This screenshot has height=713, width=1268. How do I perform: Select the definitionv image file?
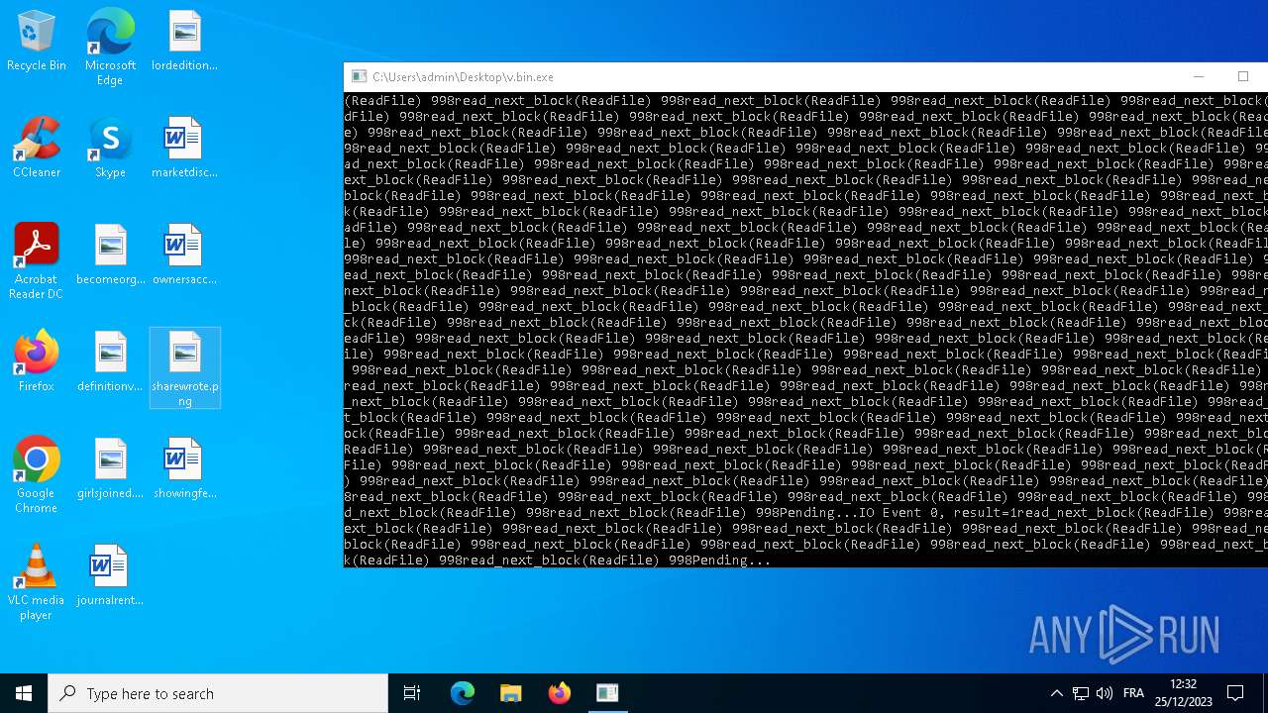[x=110, y=362]
